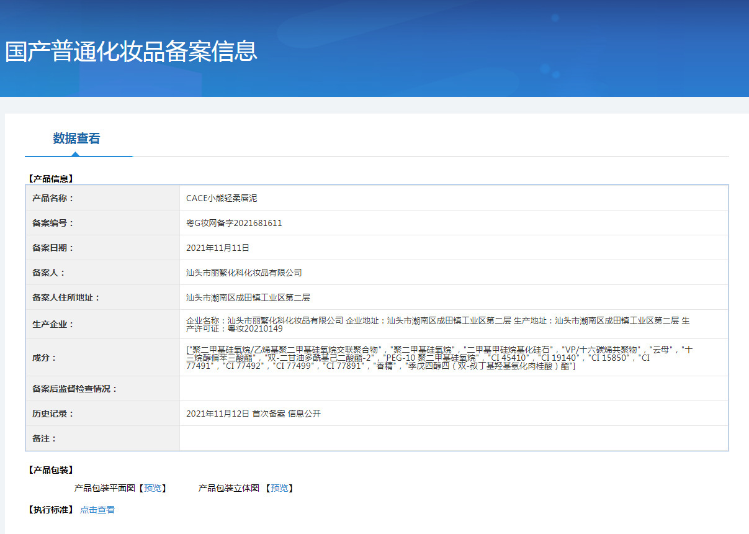Click the 备注 label cell
Viewport: 749px width, 534px height.
click(102, 438)
